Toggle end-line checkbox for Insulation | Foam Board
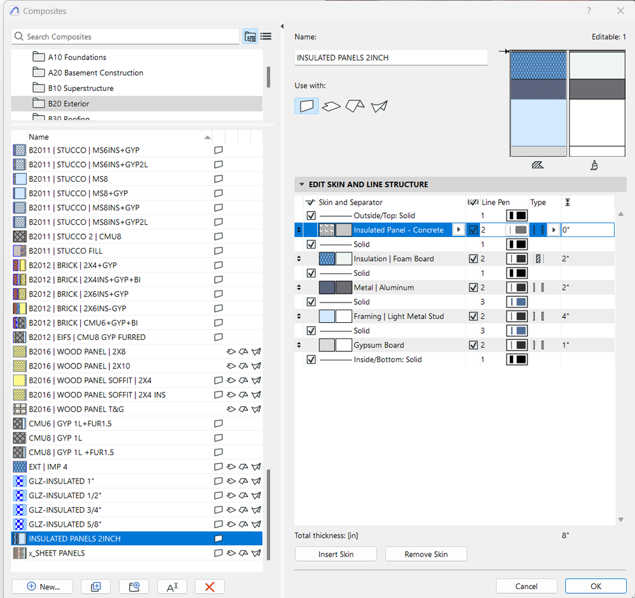Viewport: 635px width, 598px height. (473, 259)
